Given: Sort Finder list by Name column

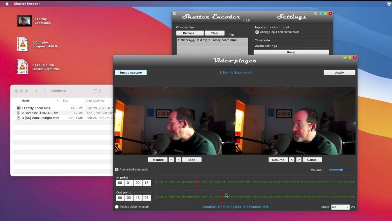Looking at the screenshot, I should coord(26,101).
